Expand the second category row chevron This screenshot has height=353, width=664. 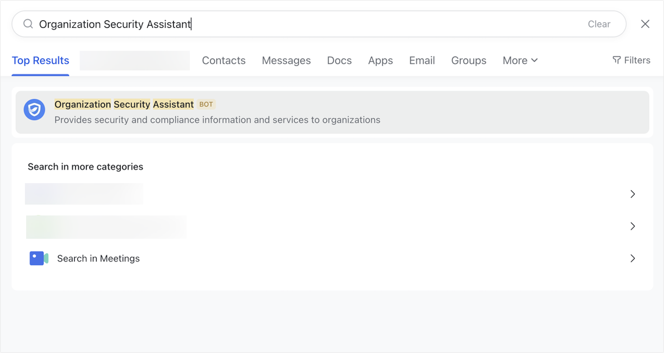click(633, 226)
